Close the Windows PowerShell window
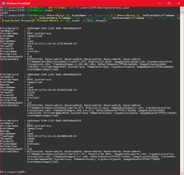Screen dimensions: 184x175 pos(179,3)
